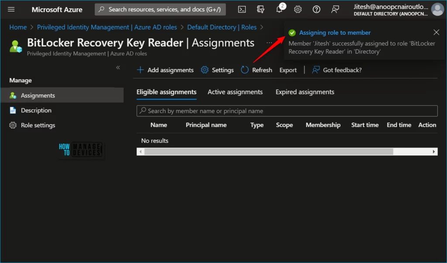The width and height of the screenshot is (447, 263).
Task: Click the Membership column header
Action: coord(323,125)
